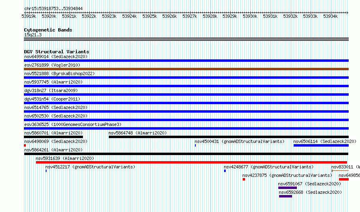360x212 pixels.
Task: Select the short black nsv5860701 bar
Action: pyautogui.click(x=53, y=137)
